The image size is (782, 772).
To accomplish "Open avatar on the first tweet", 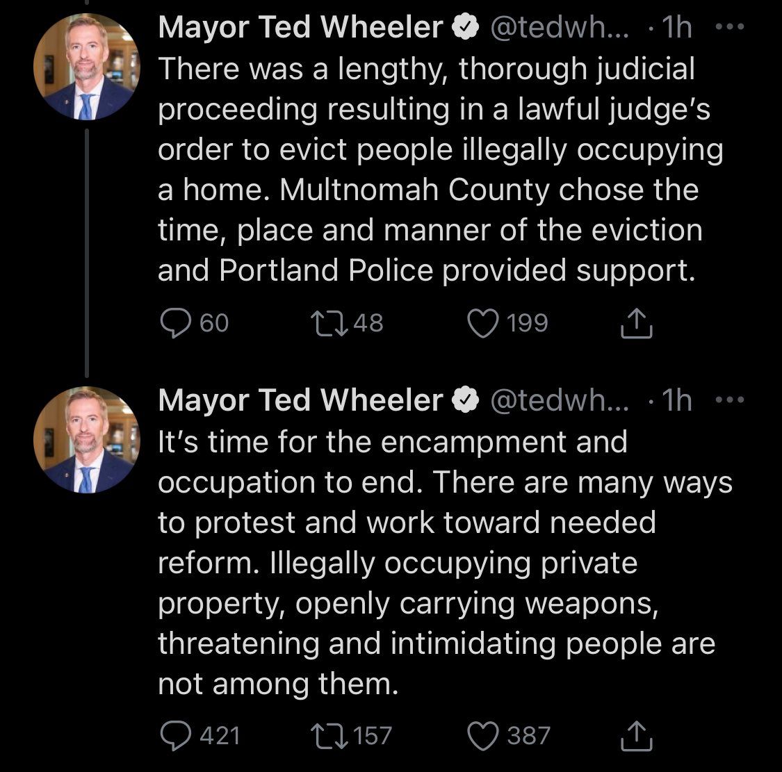I will (87, 67).
